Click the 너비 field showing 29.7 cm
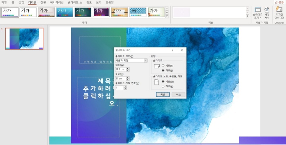The image size is (286, 145). [120, 69]
